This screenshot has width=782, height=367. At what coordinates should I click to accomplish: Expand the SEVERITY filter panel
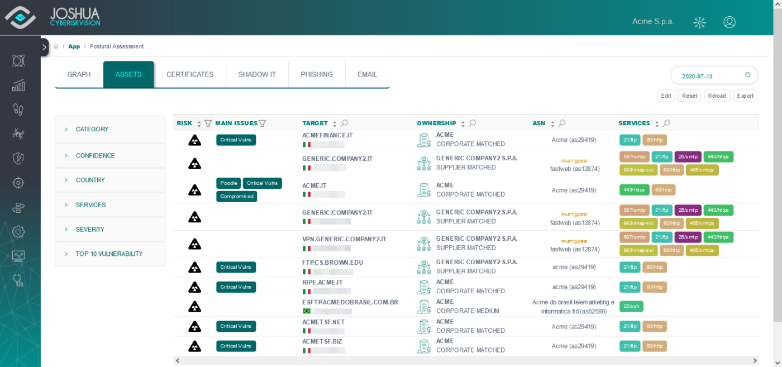point(110,229)
